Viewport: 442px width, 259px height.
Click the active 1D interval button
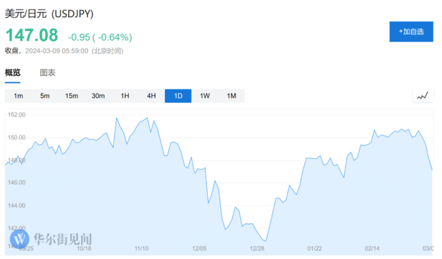click(178, 96)
